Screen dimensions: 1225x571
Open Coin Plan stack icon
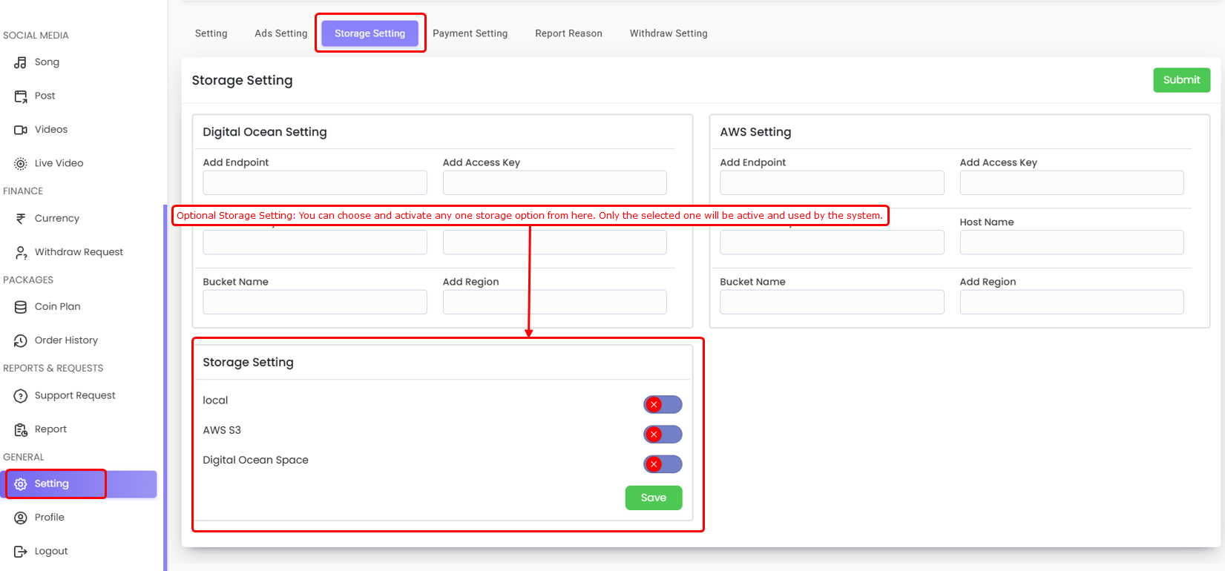pos(20,307)
